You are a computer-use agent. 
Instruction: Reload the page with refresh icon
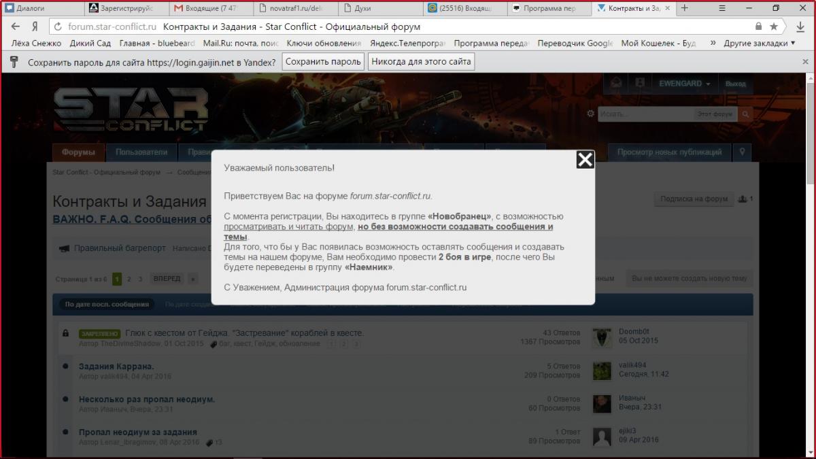click(x=58, y=27)
